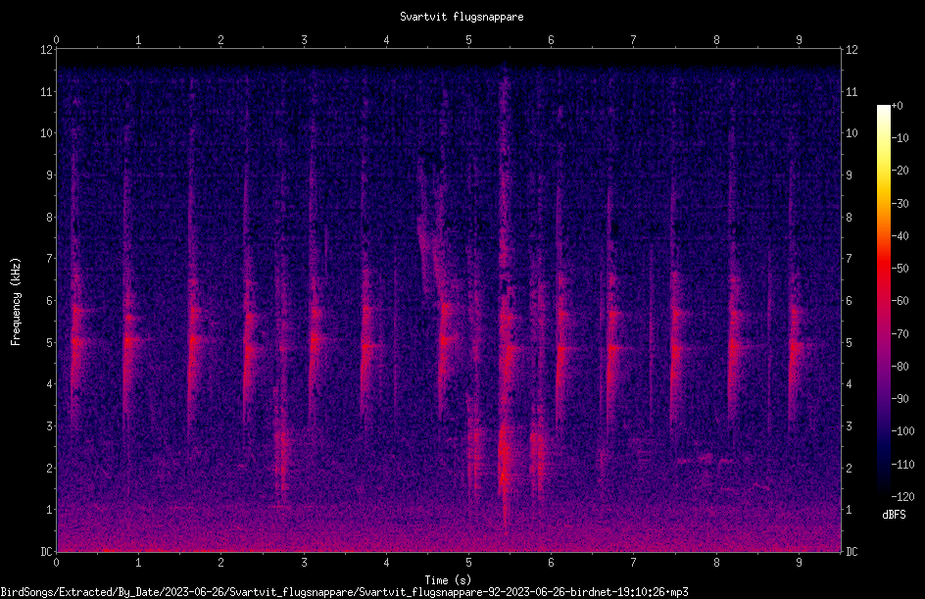The width and height of the screenshot is (925, 599).
Task: Click the "9" tick on top time axis
Action: tap(799, 40)
